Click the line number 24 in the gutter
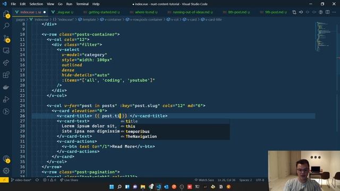Image resolution: width=340 pixels, height=191 pixels. point(22,106)
